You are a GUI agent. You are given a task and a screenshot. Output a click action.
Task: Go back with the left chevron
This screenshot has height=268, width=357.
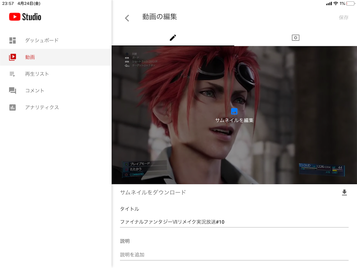[x=127, y=18]
